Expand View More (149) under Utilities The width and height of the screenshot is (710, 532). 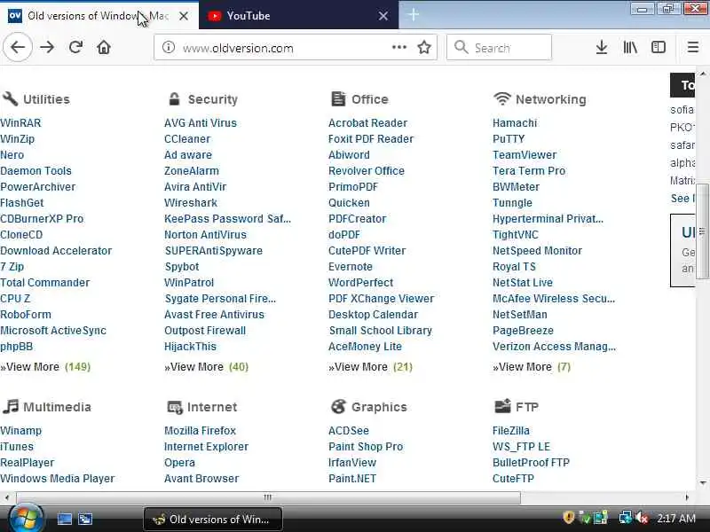pyautogui.click(x=45, y=367)
